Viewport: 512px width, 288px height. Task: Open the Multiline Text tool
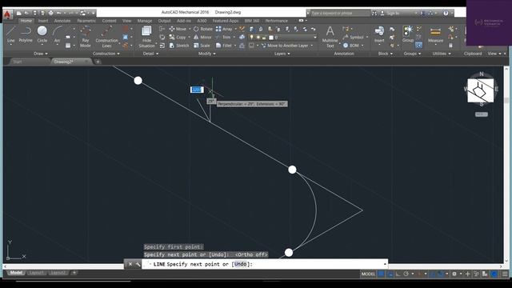click(330, 37)
